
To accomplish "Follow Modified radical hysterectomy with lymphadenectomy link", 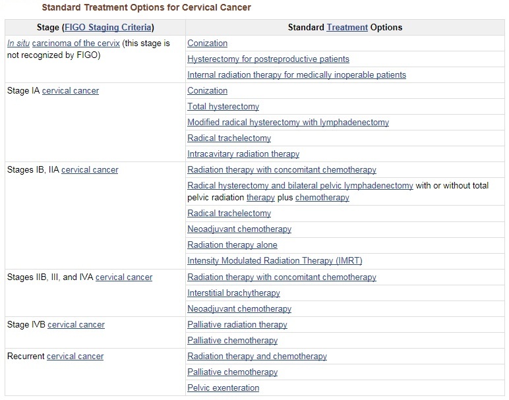I will pyautogui.click(x=288, y=123).
